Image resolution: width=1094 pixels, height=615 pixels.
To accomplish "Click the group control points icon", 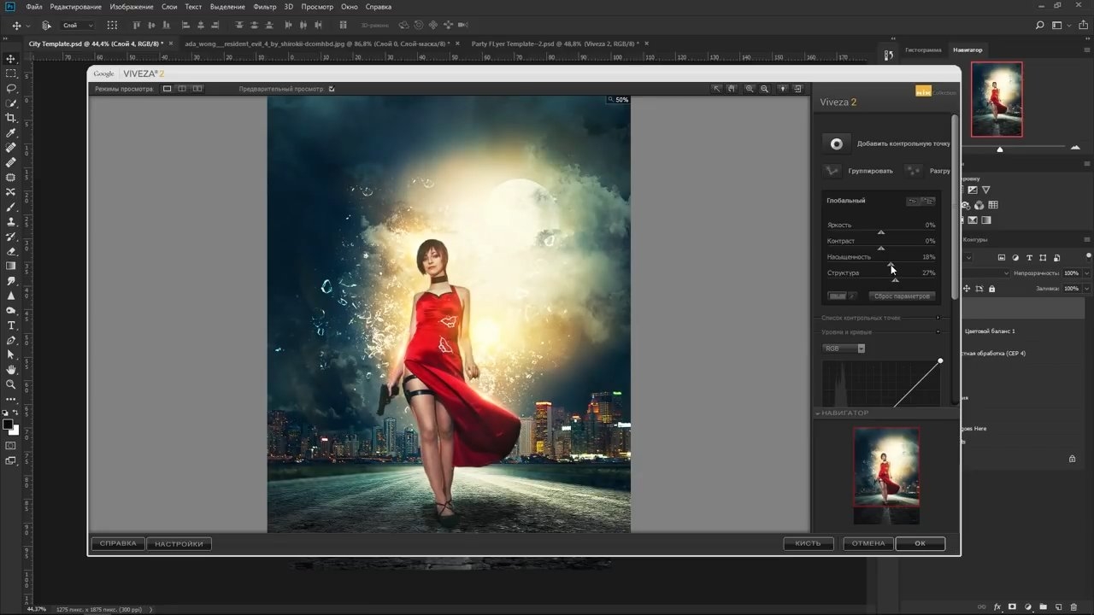I will click(832, 171).
